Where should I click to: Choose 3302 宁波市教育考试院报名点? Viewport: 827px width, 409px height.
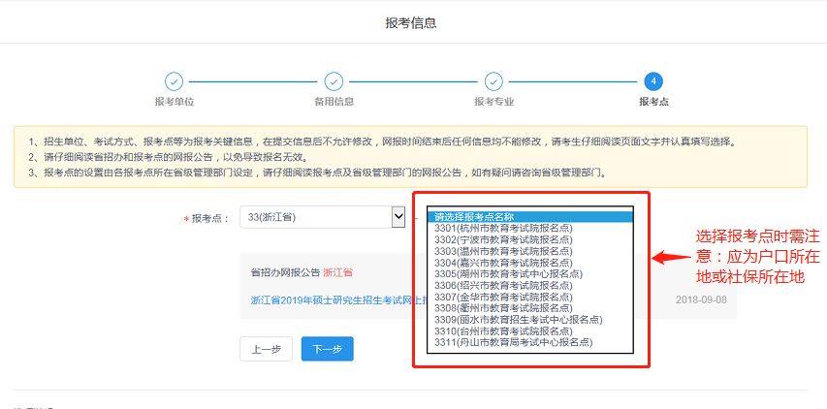pos(503,239)
